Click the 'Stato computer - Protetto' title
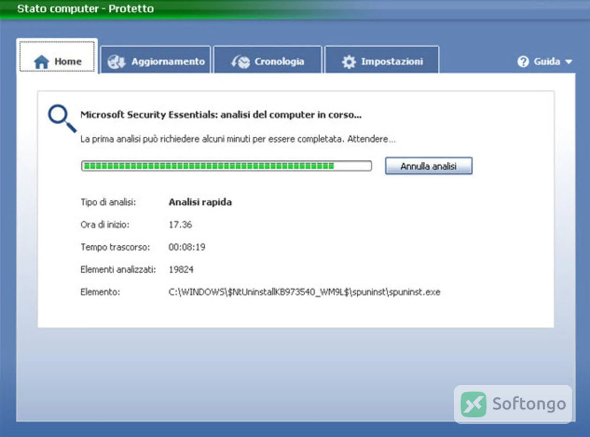 (x=85, y=9)
